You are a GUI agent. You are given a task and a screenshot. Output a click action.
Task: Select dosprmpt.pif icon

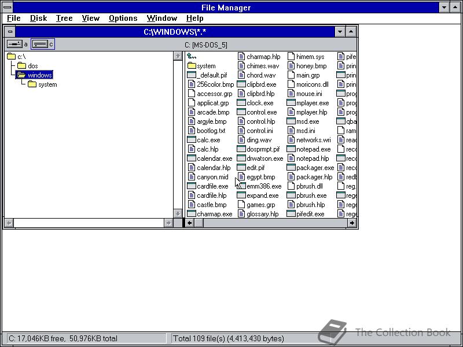click(x=241, y=149)
